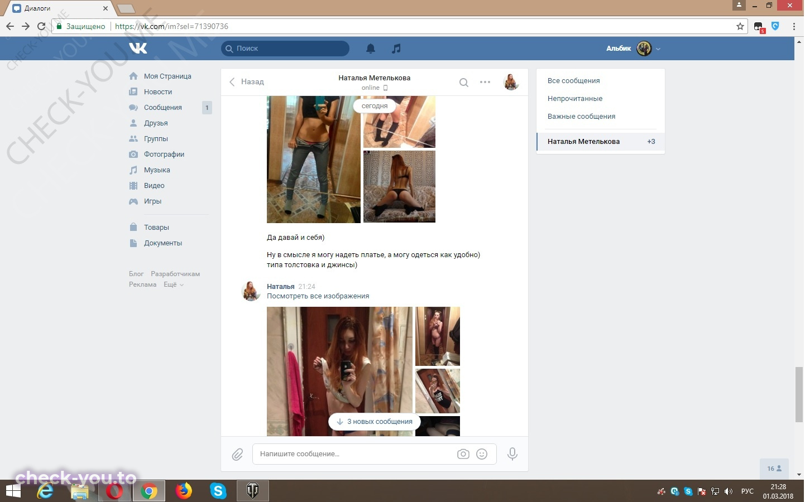
Task: Click the Chrome icon in the taskbar
Action: [148, 491]
